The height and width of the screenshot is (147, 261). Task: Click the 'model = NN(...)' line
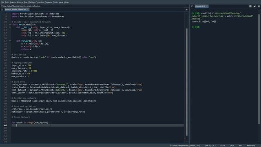pyautogui.click(x=53, y=101)
